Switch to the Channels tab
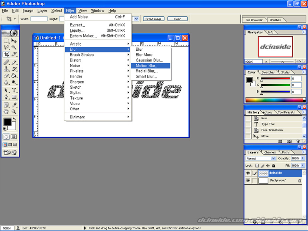 click(270, 152)
